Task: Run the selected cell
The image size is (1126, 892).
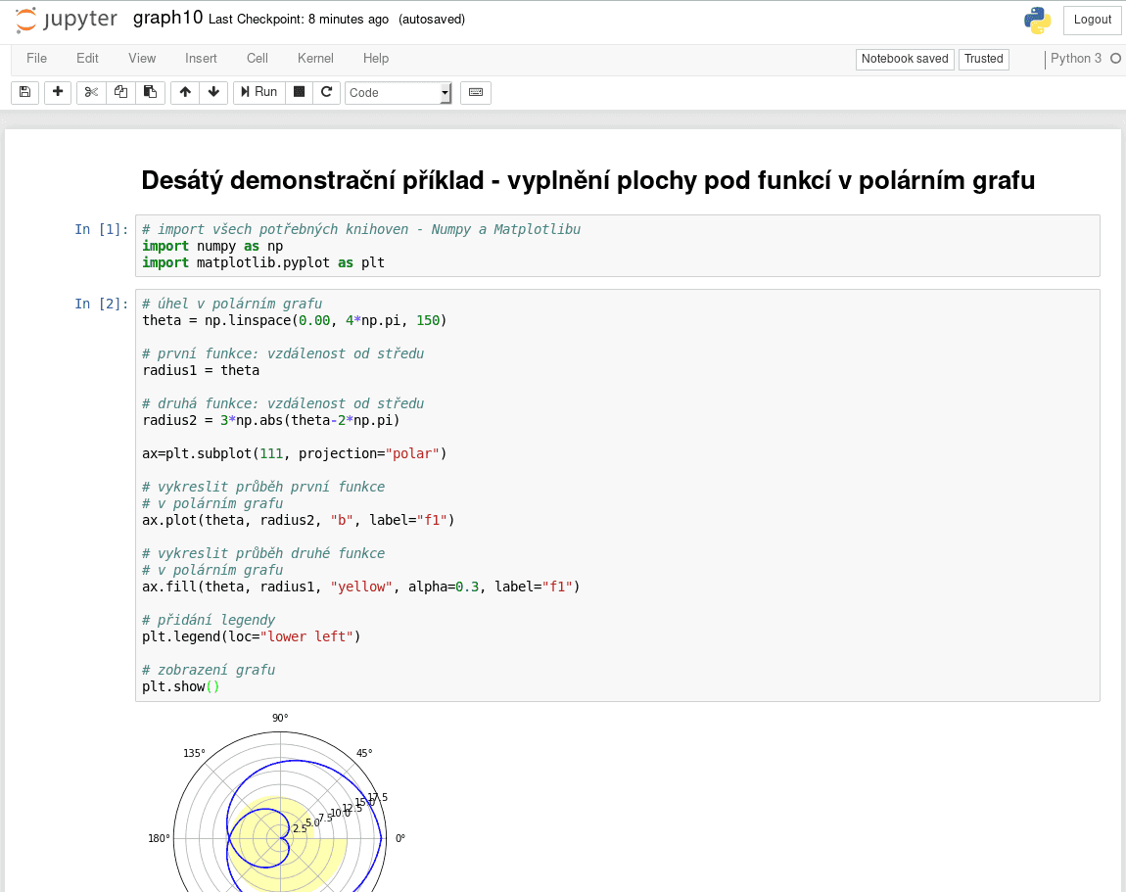Action: coord(259,92)
